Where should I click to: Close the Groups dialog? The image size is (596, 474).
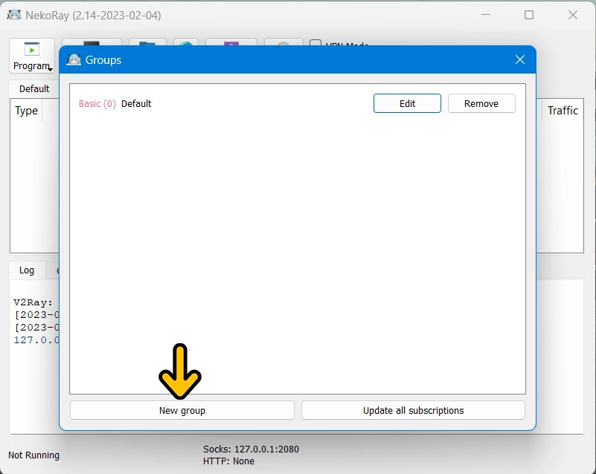(x=519, y=59)
